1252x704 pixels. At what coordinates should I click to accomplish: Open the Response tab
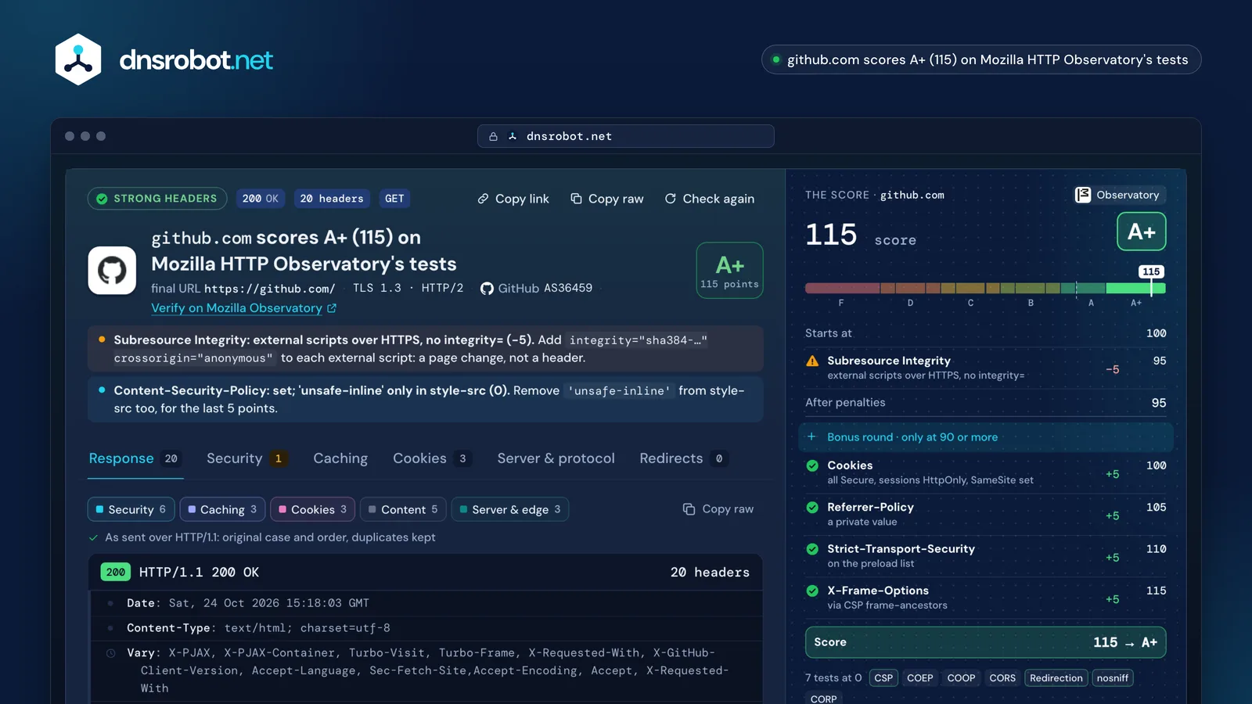coord(135,458)
